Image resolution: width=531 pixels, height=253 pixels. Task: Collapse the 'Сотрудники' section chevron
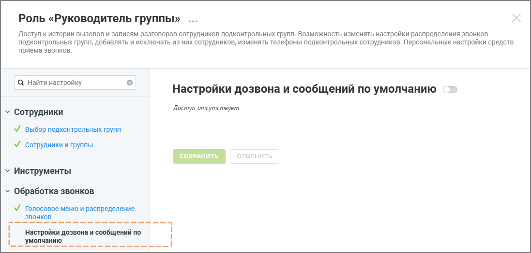point(7,112)
